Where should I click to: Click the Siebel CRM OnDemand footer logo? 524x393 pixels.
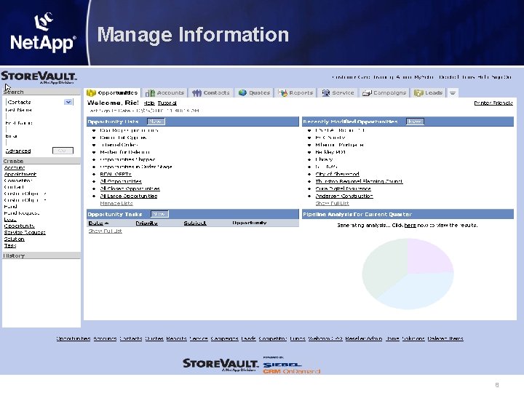[291, 365]
